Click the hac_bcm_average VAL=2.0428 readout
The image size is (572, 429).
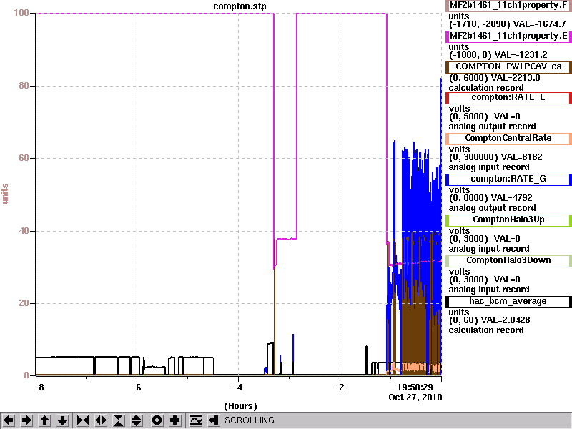pos(489,320)
